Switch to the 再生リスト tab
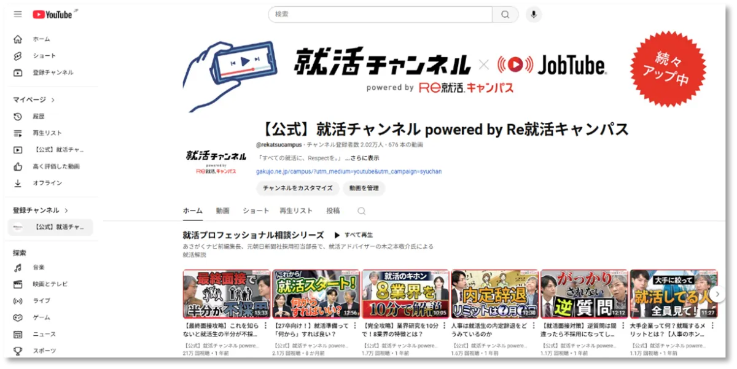This screenshot has width=737, height=369. pos(296,211)
